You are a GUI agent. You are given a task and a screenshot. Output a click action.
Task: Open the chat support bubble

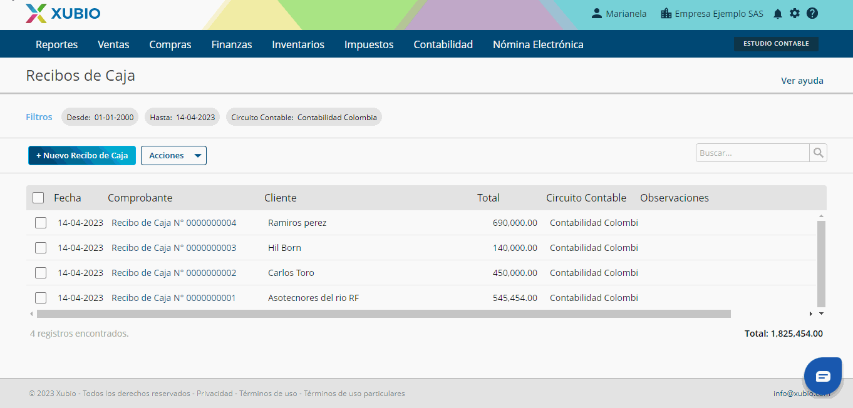(x=823, y=376)
